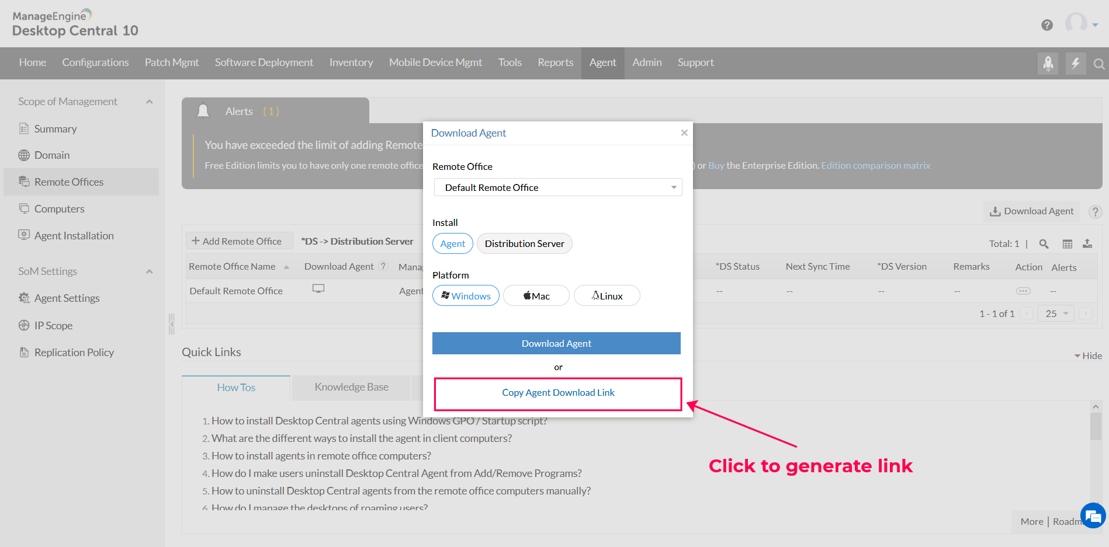
Task: Click the blue Download Agent button
Action: click(x=556, y=343)
